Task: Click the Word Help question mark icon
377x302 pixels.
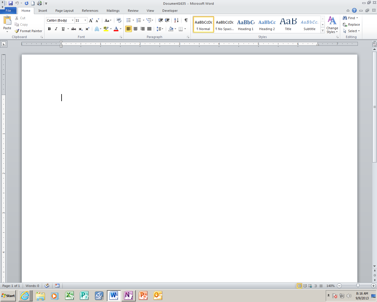Action: tap(354, 10)
